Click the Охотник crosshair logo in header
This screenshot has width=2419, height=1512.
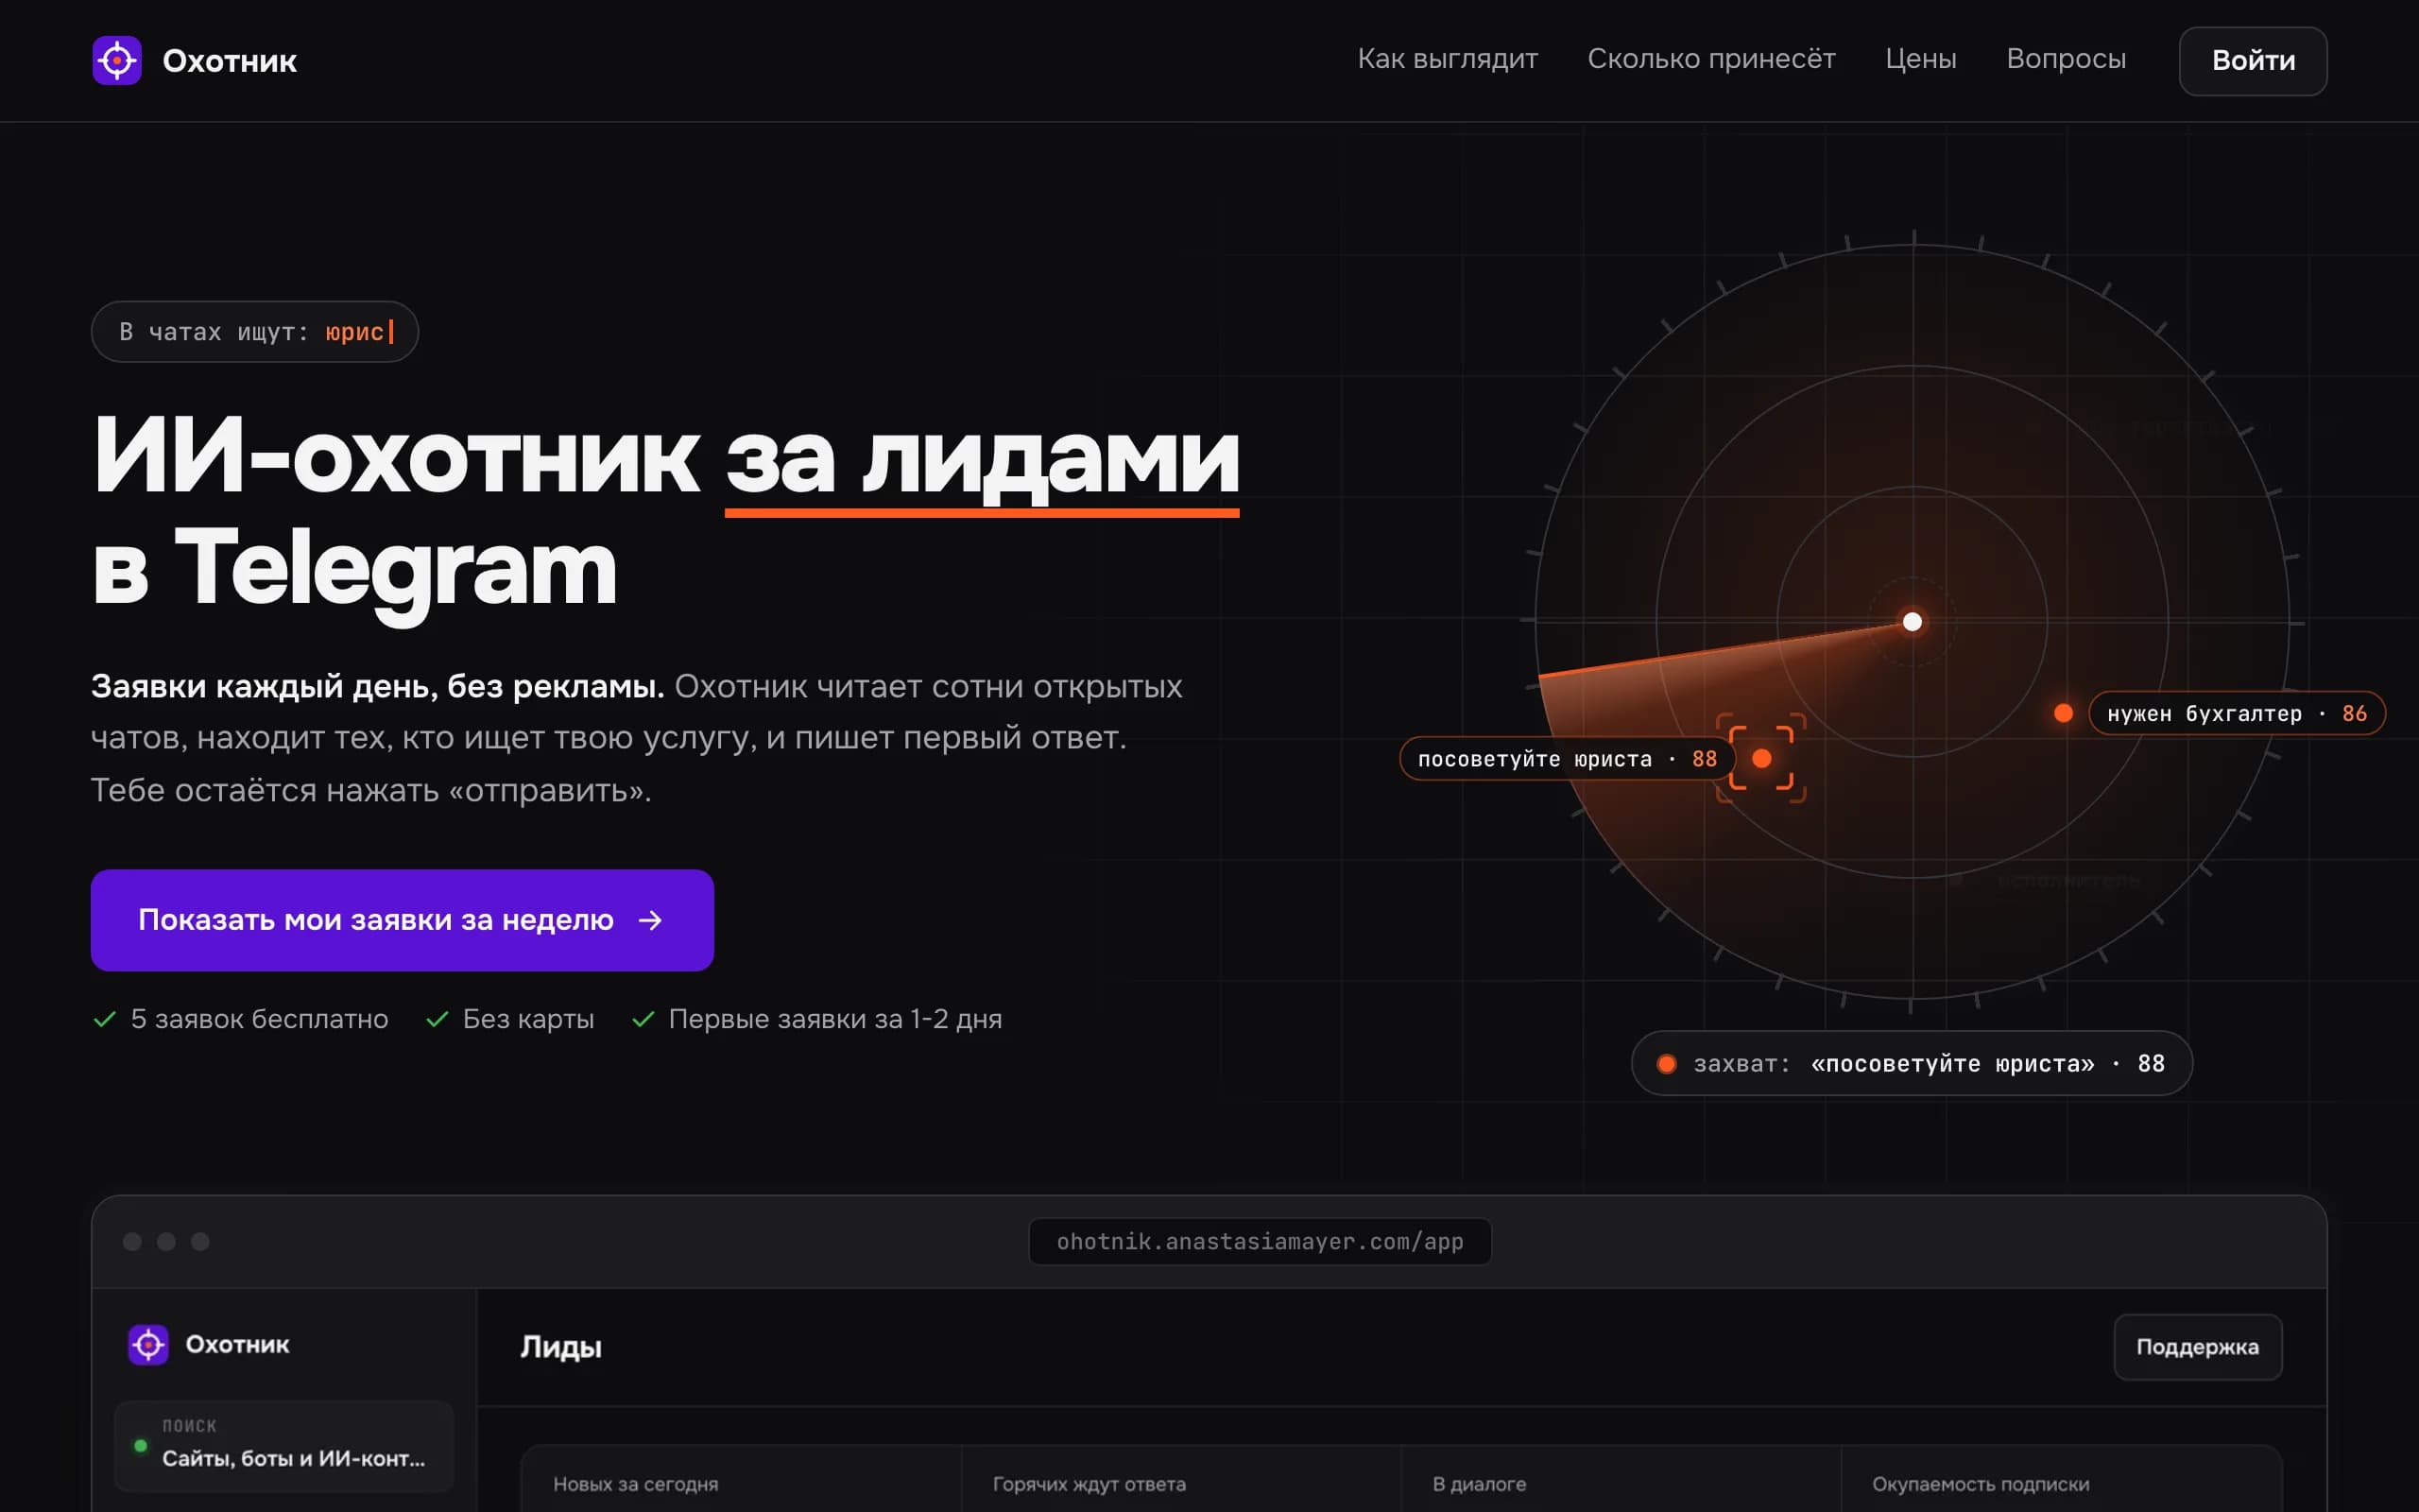117,61
